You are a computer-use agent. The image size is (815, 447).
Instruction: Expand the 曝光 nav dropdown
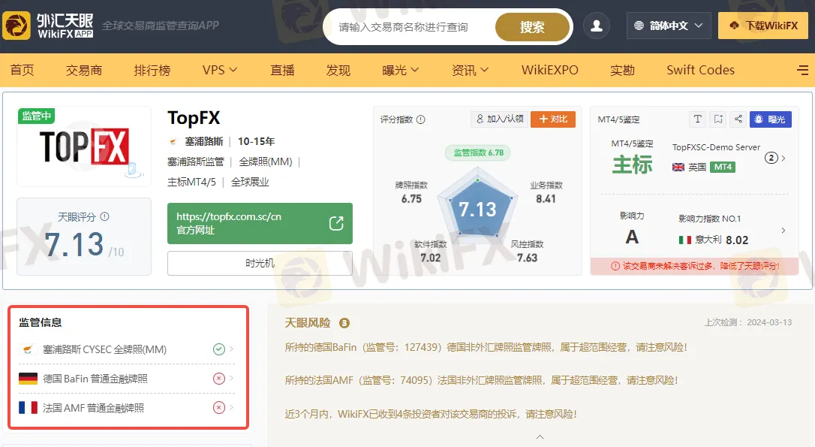click(x=400, y=70)
